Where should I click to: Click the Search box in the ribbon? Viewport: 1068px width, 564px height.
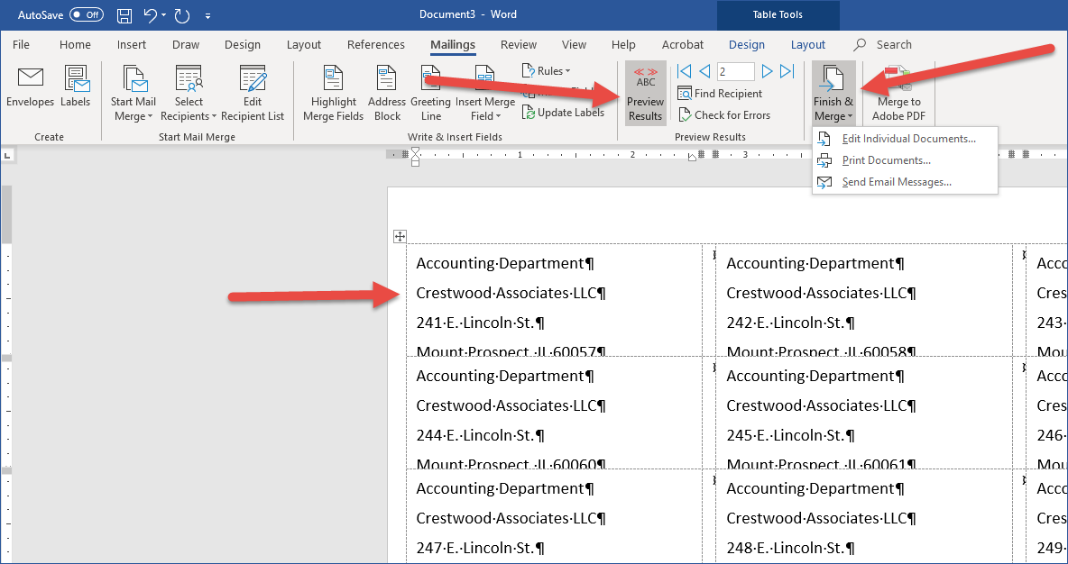tap(883, 45)
